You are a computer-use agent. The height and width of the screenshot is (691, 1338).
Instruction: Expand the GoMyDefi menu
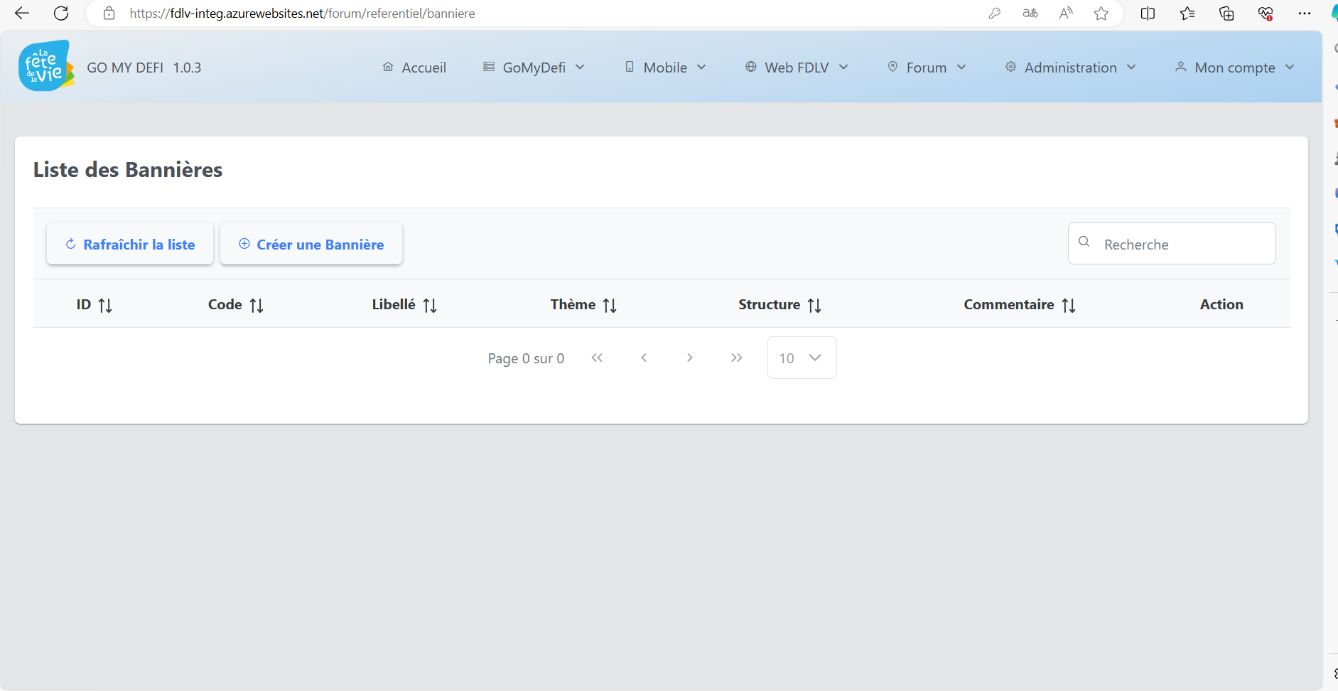(x=534, y=68)
